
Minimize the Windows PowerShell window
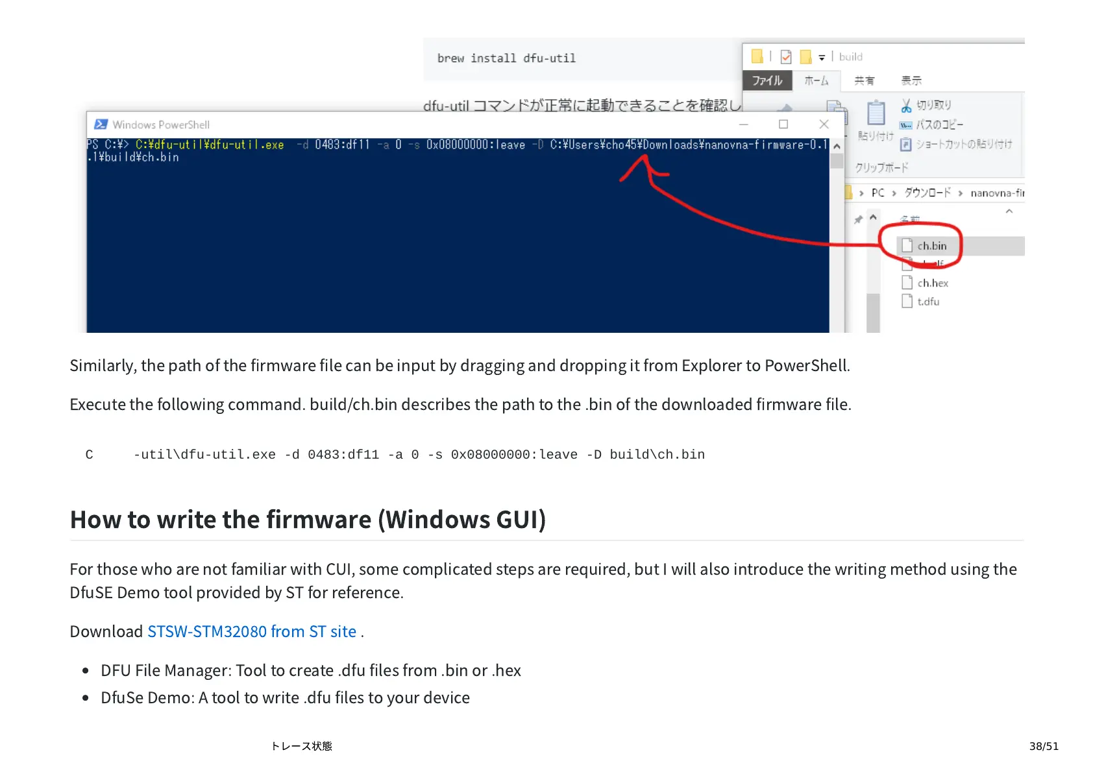click(744, 124)
